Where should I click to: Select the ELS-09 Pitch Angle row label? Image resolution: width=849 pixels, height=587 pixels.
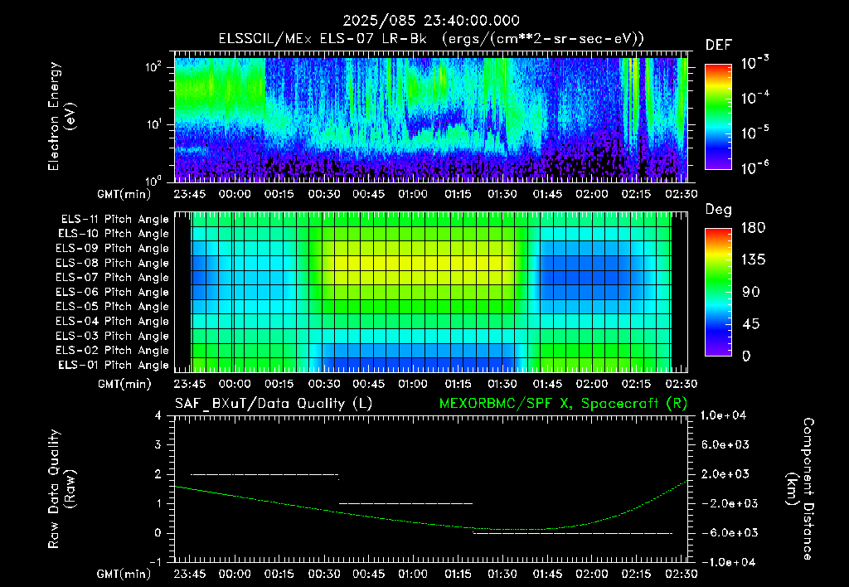click(113, 248)
